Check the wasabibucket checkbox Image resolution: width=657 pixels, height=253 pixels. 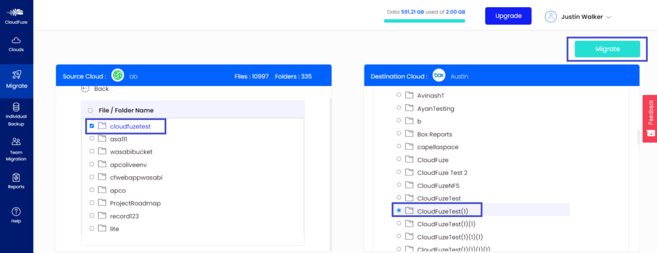92,151
